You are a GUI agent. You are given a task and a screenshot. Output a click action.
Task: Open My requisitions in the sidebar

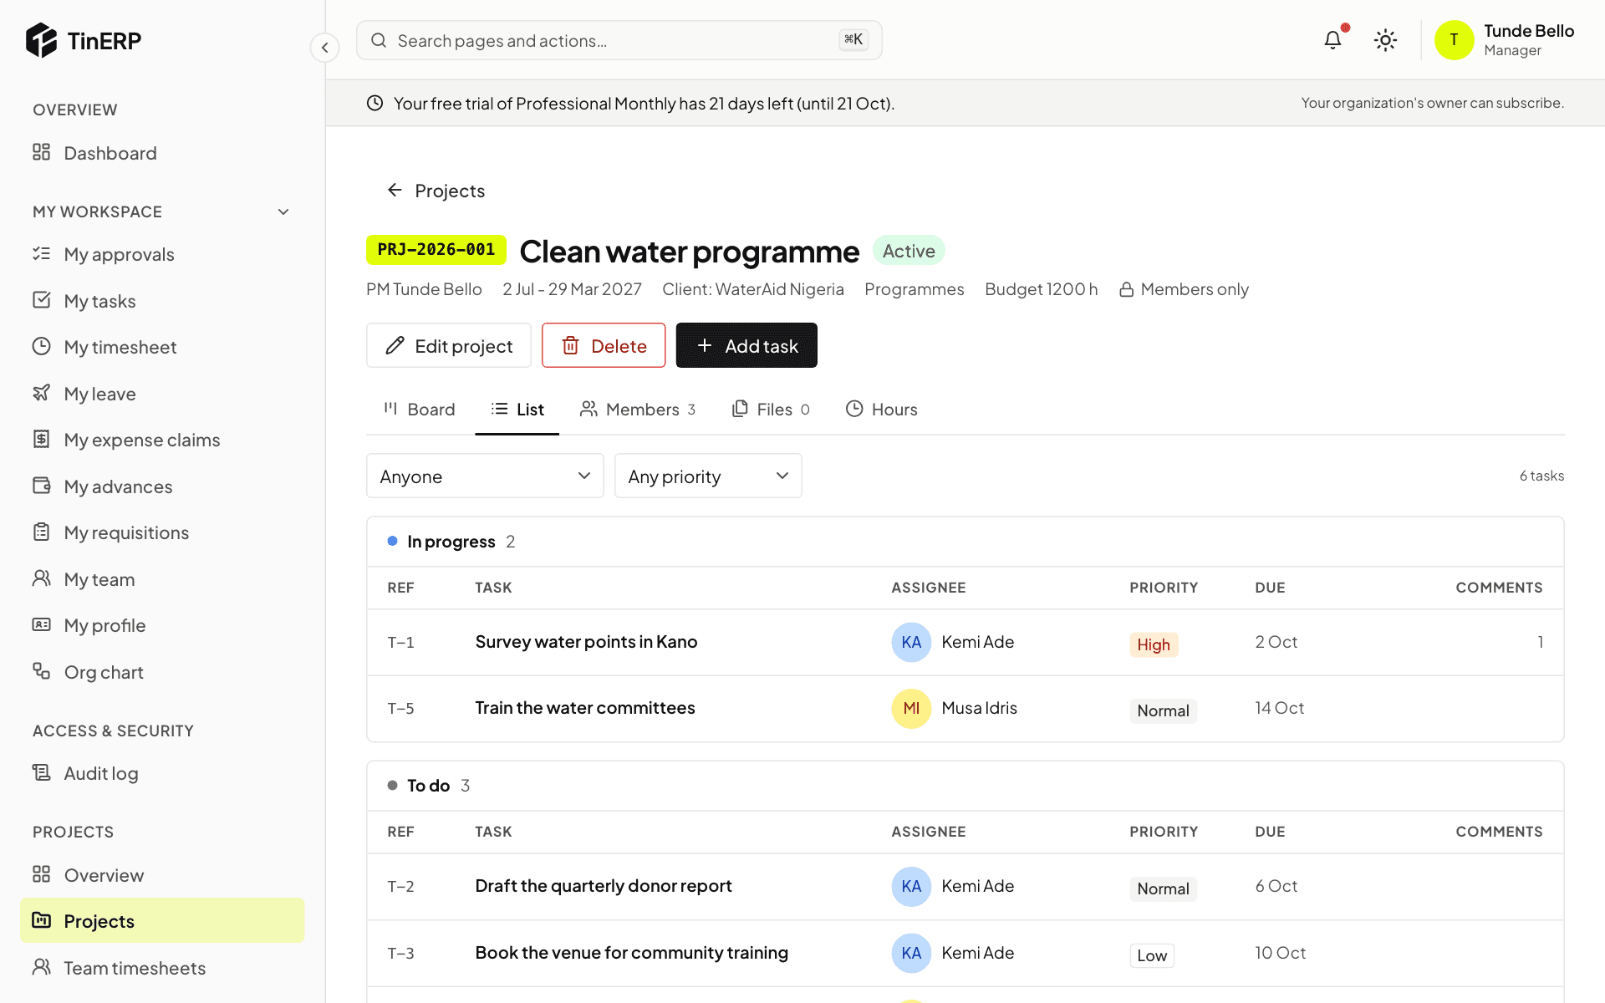[x=162, y=532]
